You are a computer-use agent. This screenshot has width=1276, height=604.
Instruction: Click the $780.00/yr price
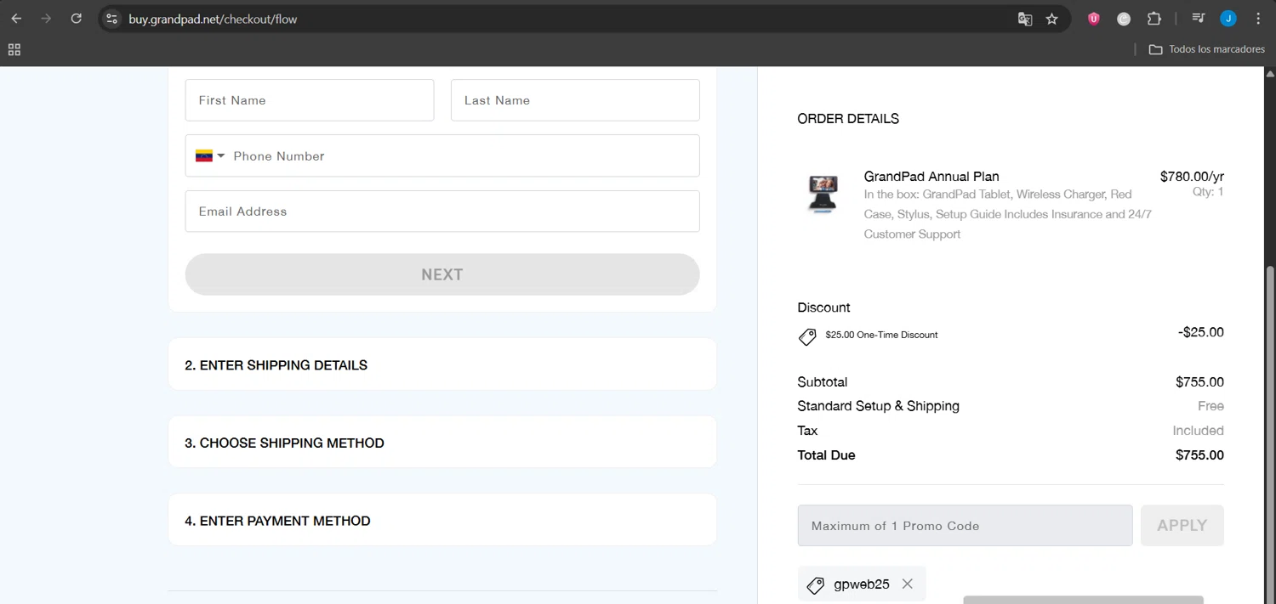tap(1192, 177)
